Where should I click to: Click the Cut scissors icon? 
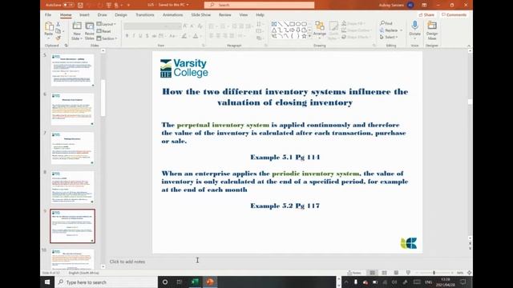59,24
